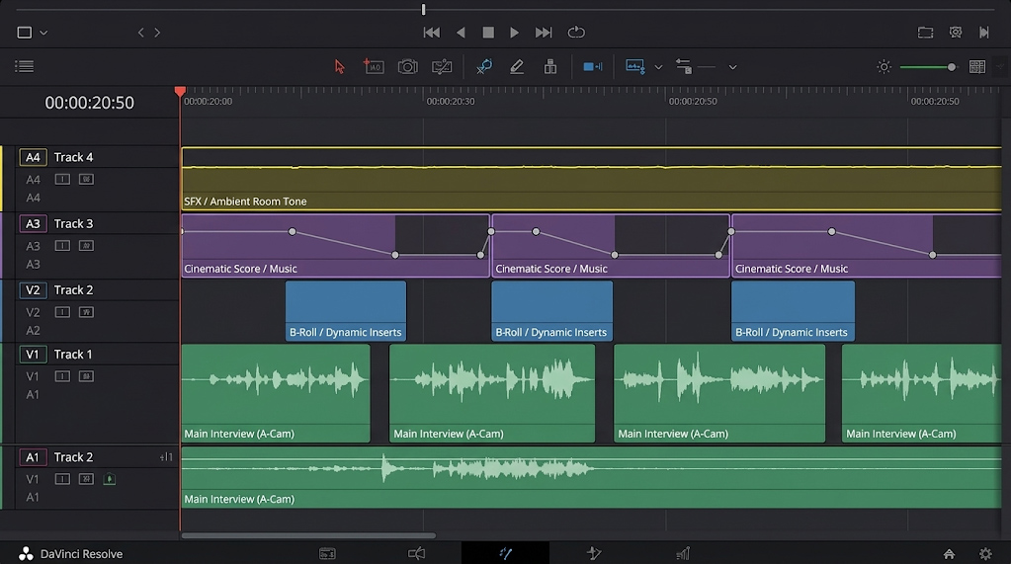Viewport: 1011px width, 564px height.
Task: Click the +|1 icon on A1 Track 2 header
Action: click(x=166, y=457)
